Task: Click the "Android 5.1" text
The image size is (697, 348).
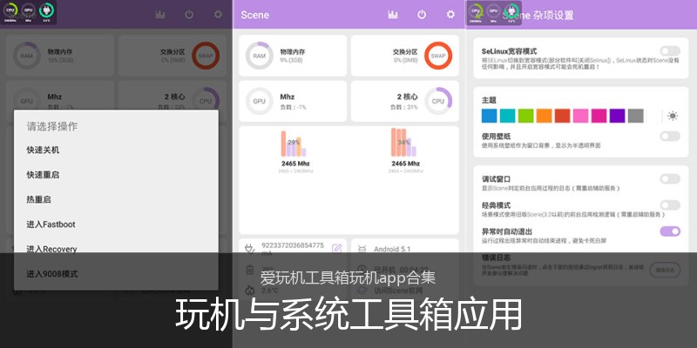Action: (x=392, y=250)
